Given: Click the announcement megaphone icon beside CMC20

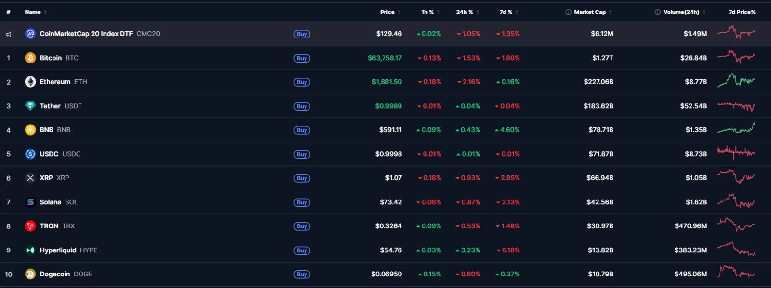Looking at the screenshot, I should coord(8,34).
